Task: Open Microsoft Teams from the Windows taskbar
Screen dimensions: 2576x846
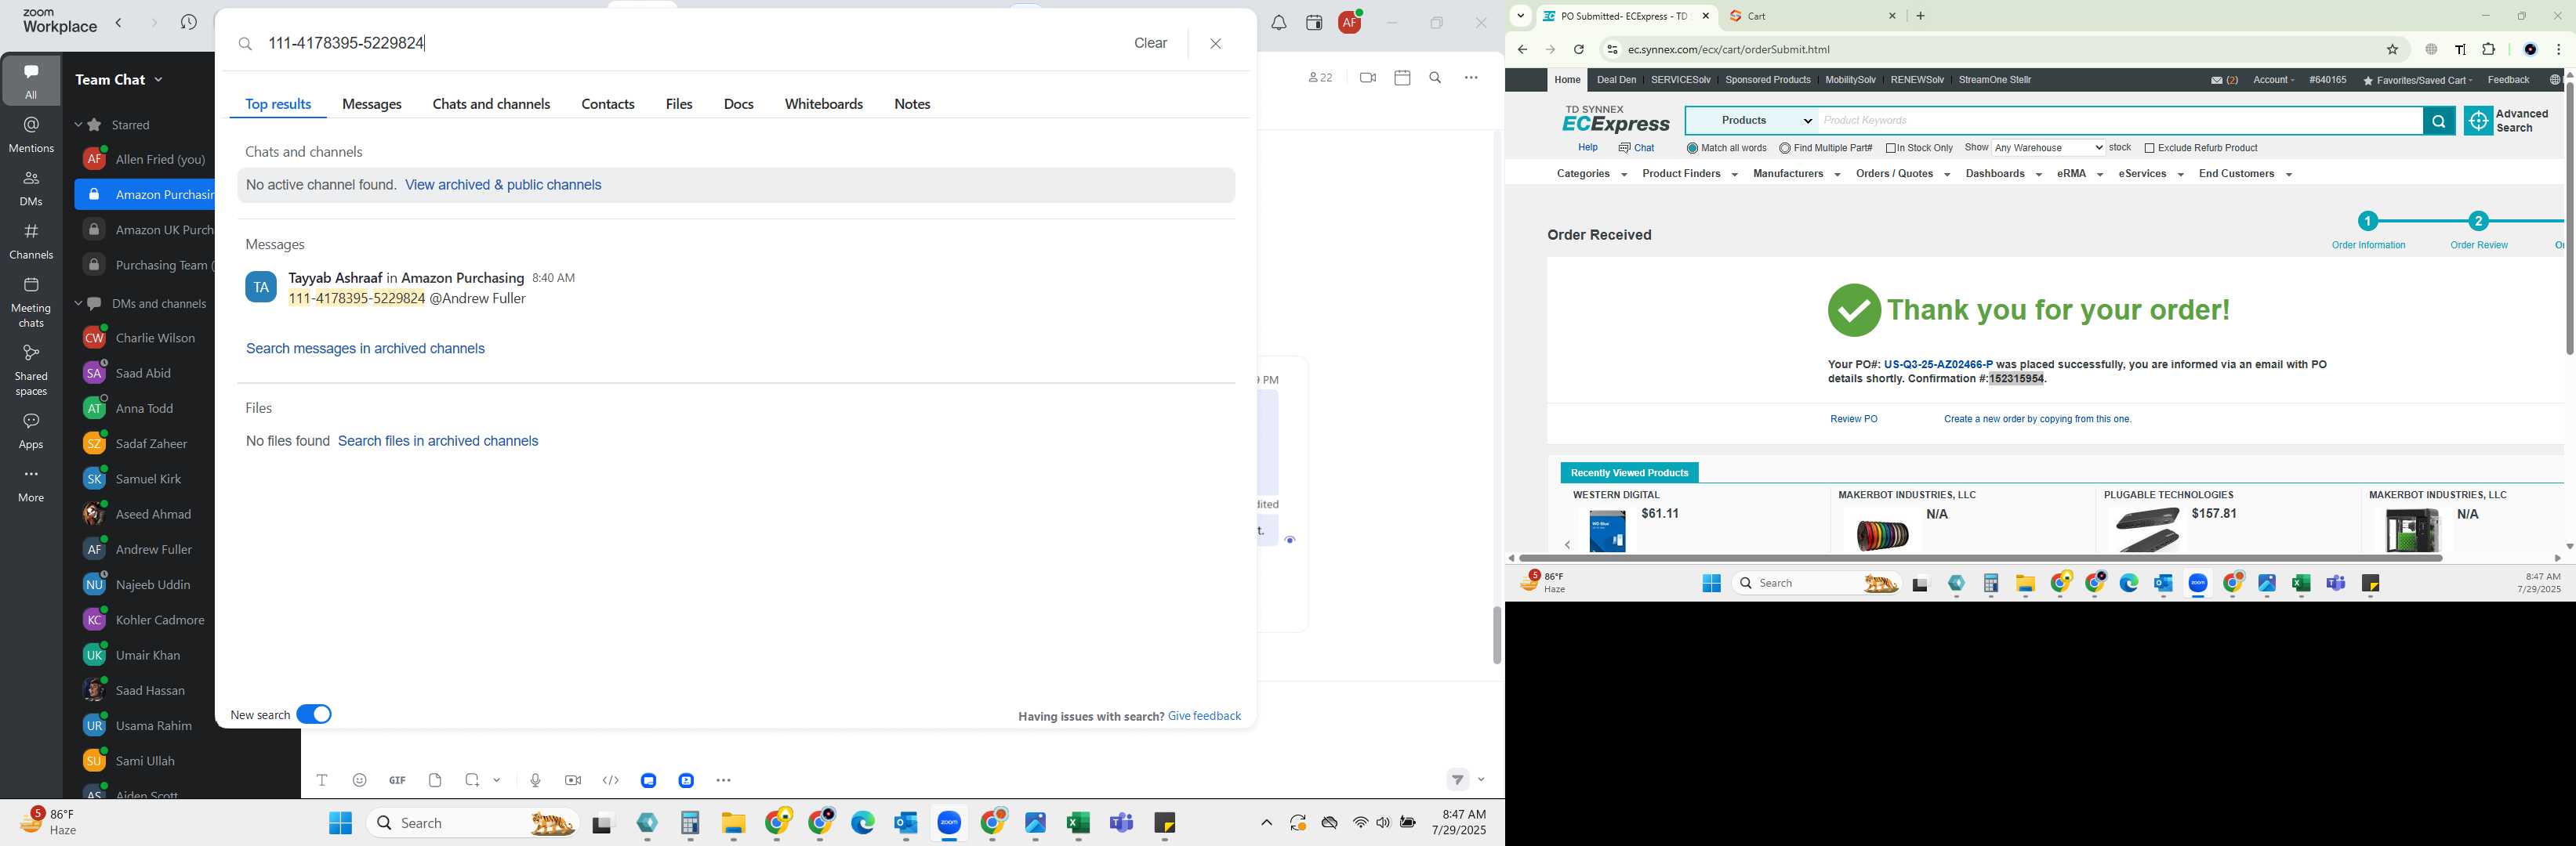Action: [1121, 823]
